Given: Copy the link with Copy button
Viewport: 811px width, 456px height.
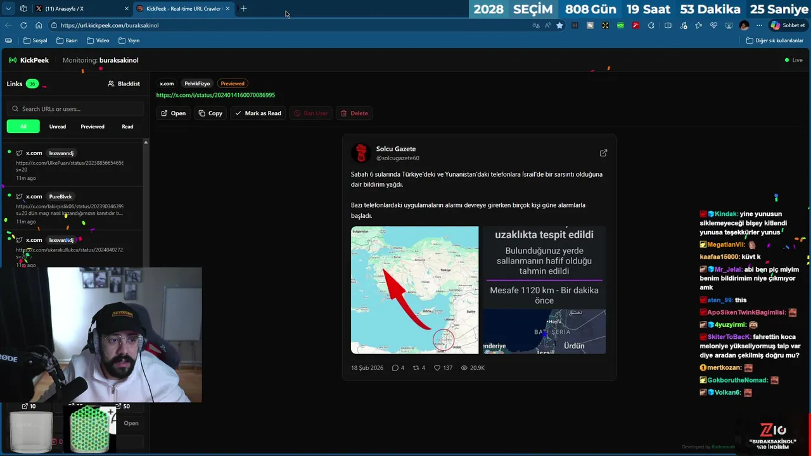Looking at the screenshot, I should click(210, 113).
